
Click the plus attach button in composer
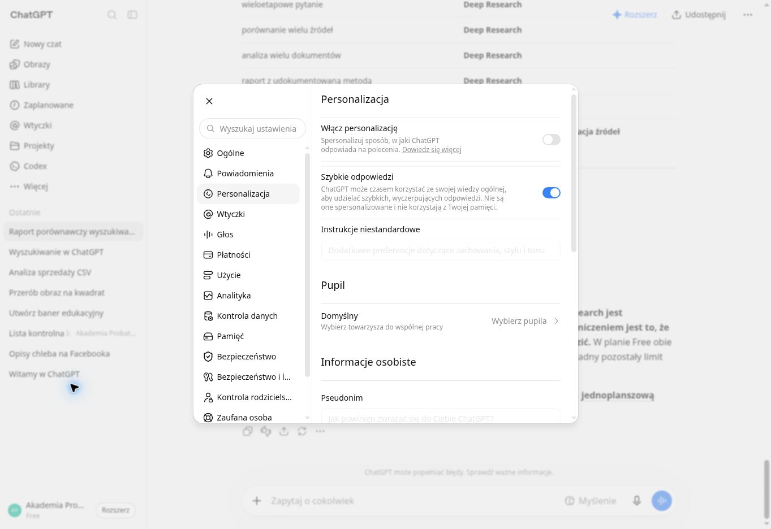(257, 501)
